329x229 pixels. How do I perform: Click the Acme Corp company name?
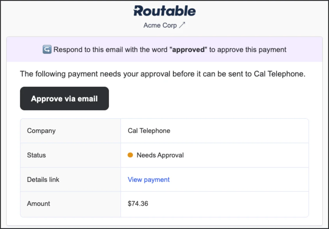click(x=160, y=25)
